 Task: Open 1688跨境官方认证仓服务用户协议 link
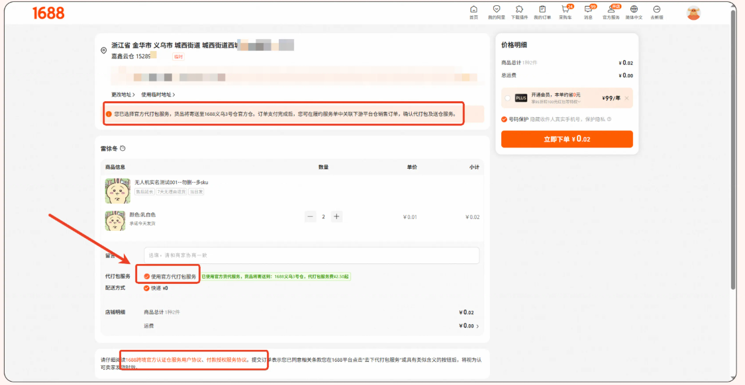(164, 360)
